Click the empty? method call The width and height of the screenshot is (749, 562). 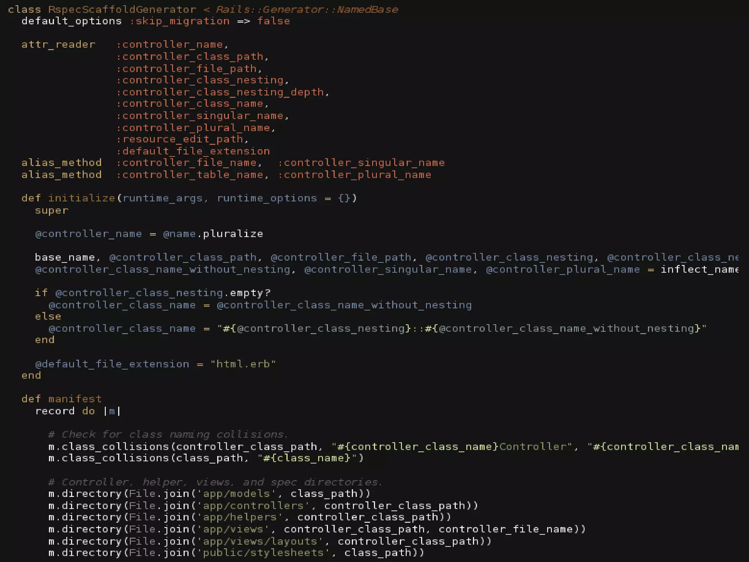(x=250, y=293)
